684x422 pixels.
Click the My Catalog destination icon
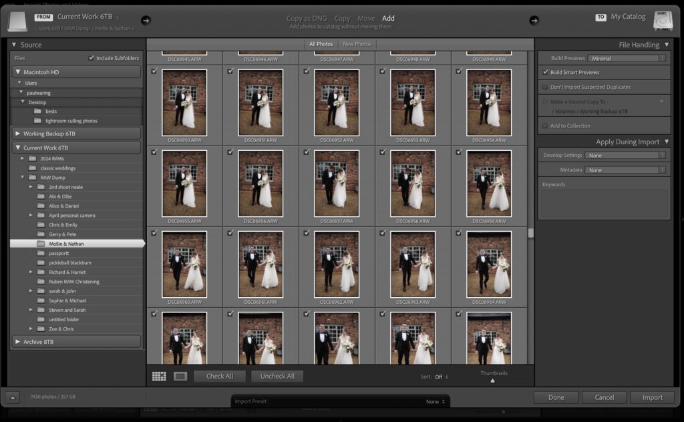click(x=662, y=21)
